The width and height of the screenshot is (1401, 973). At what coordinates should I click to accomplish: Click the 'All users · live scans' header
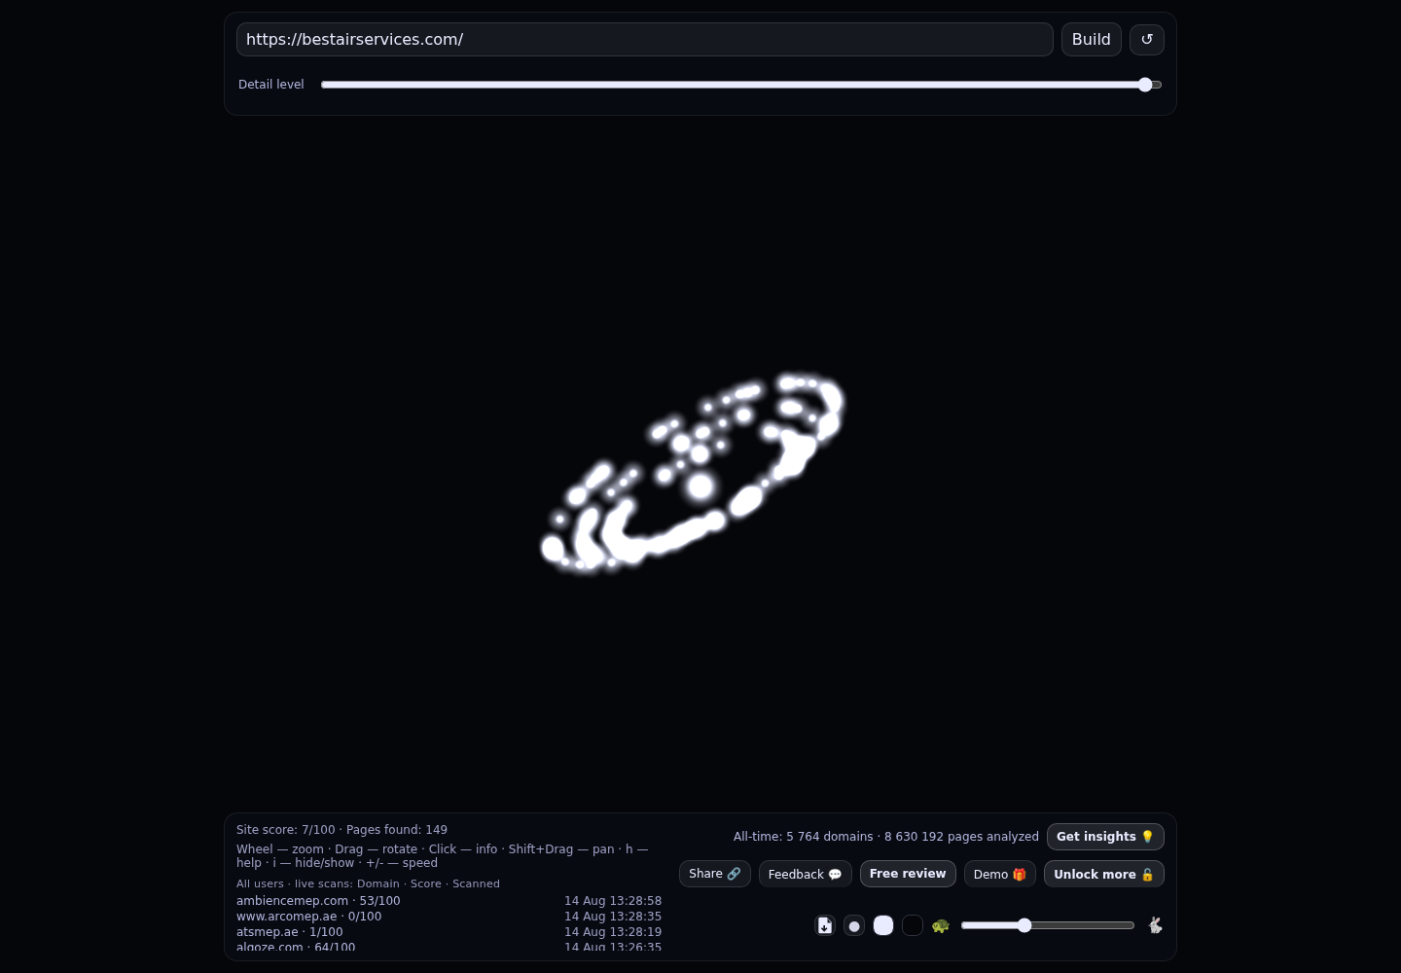coord(368,883)
